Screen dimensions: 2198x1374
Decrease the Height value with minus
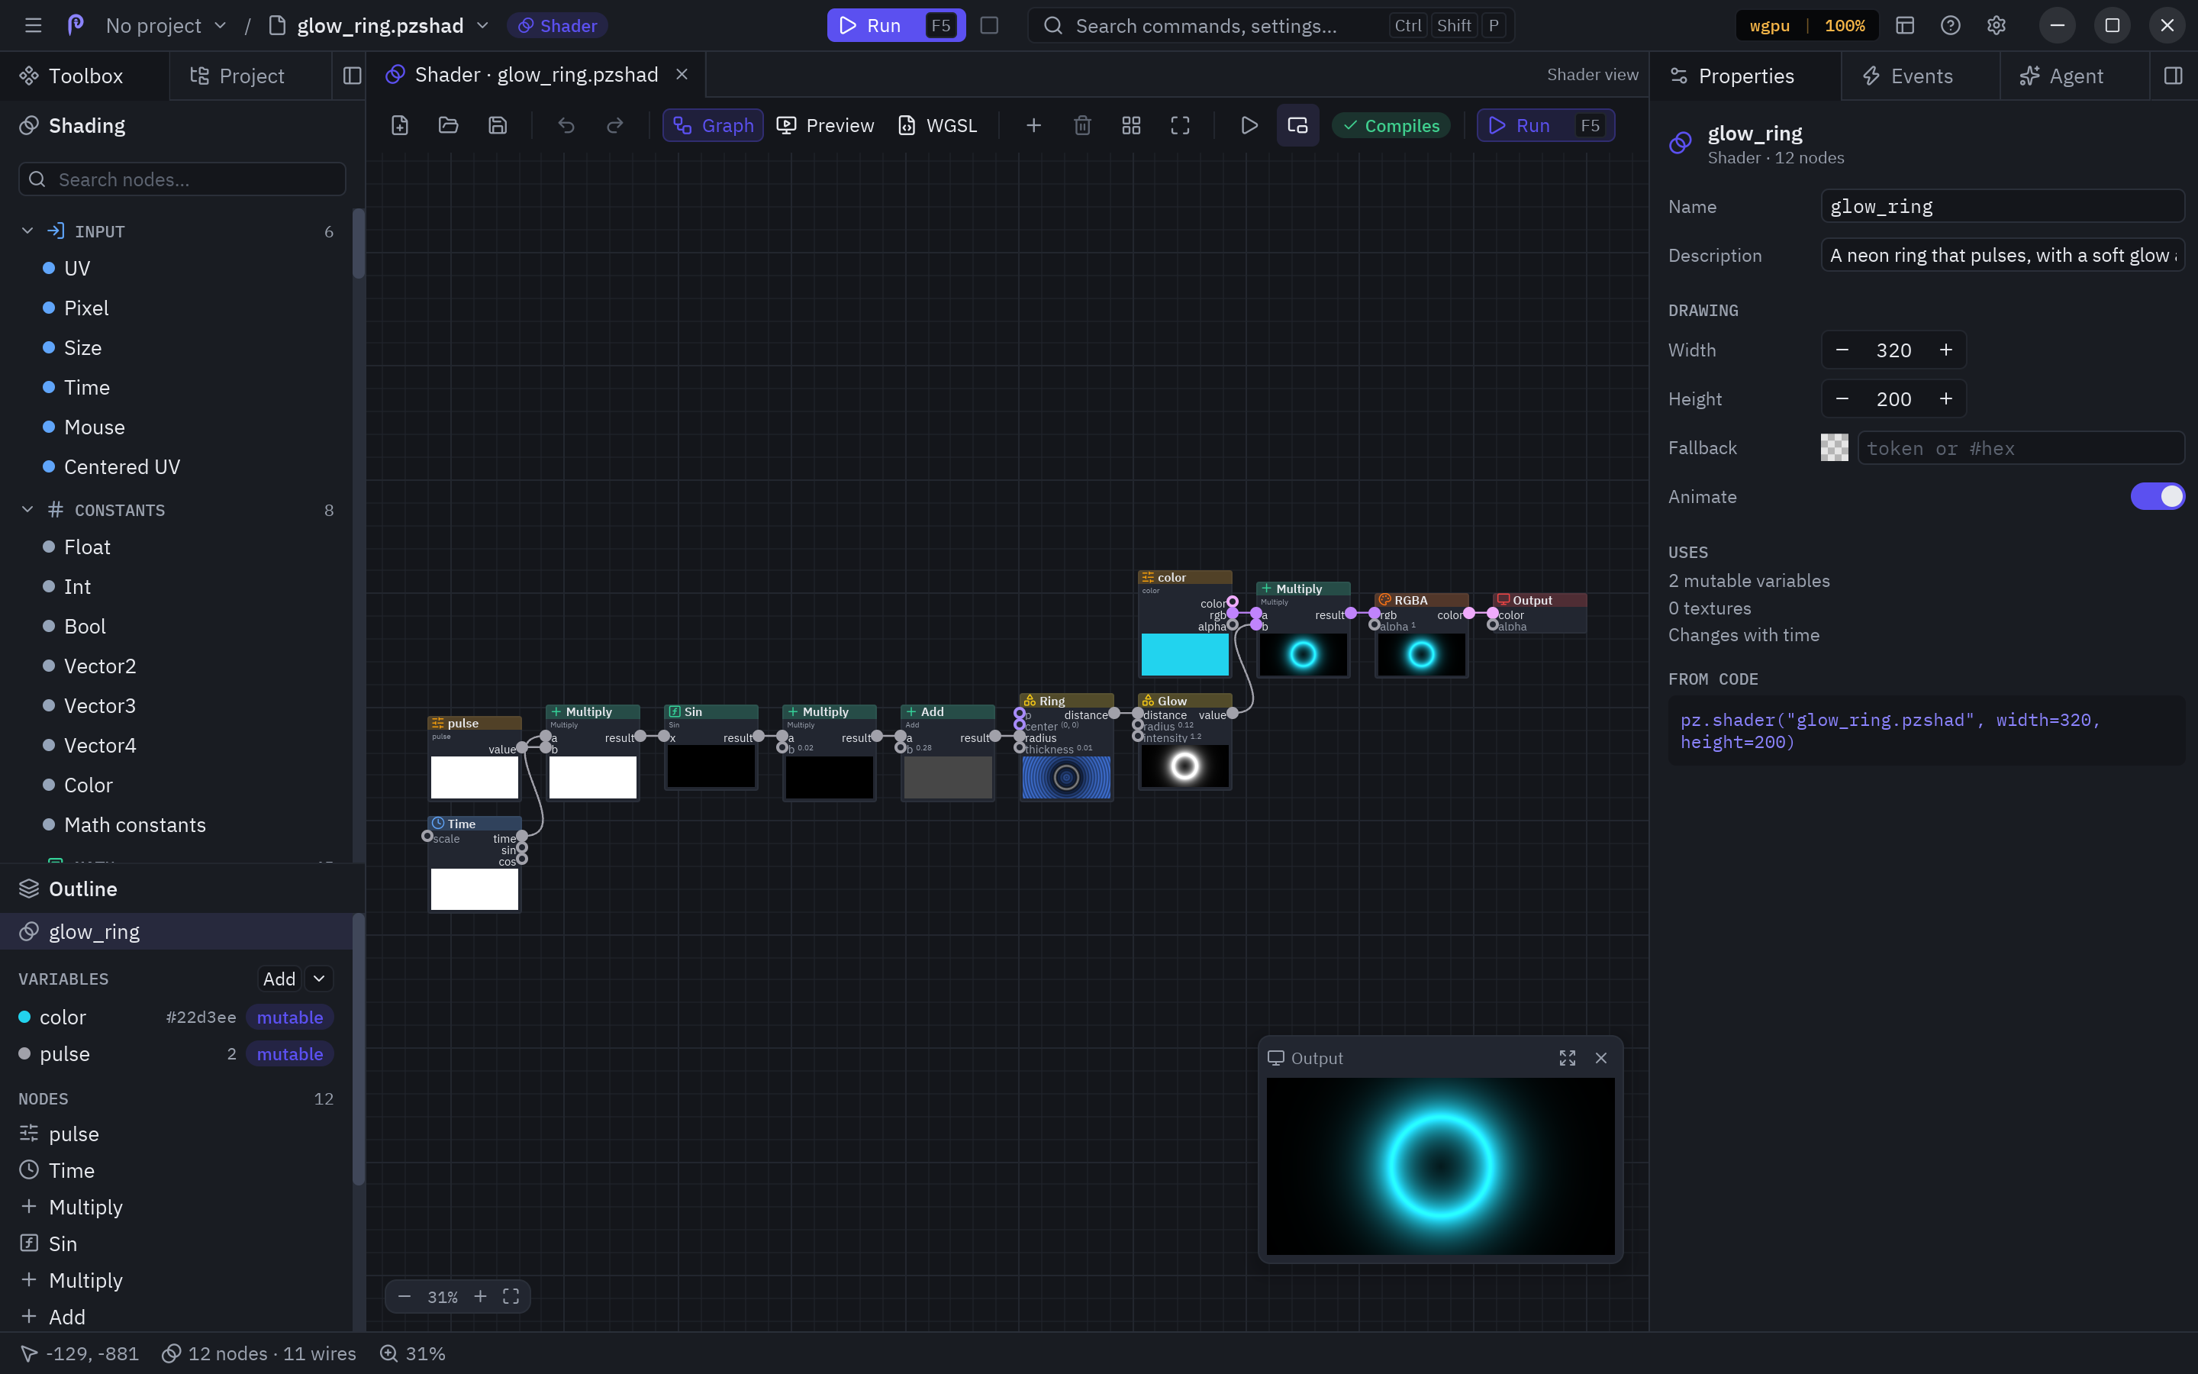pyautogui.click(x=1842, y=399)
